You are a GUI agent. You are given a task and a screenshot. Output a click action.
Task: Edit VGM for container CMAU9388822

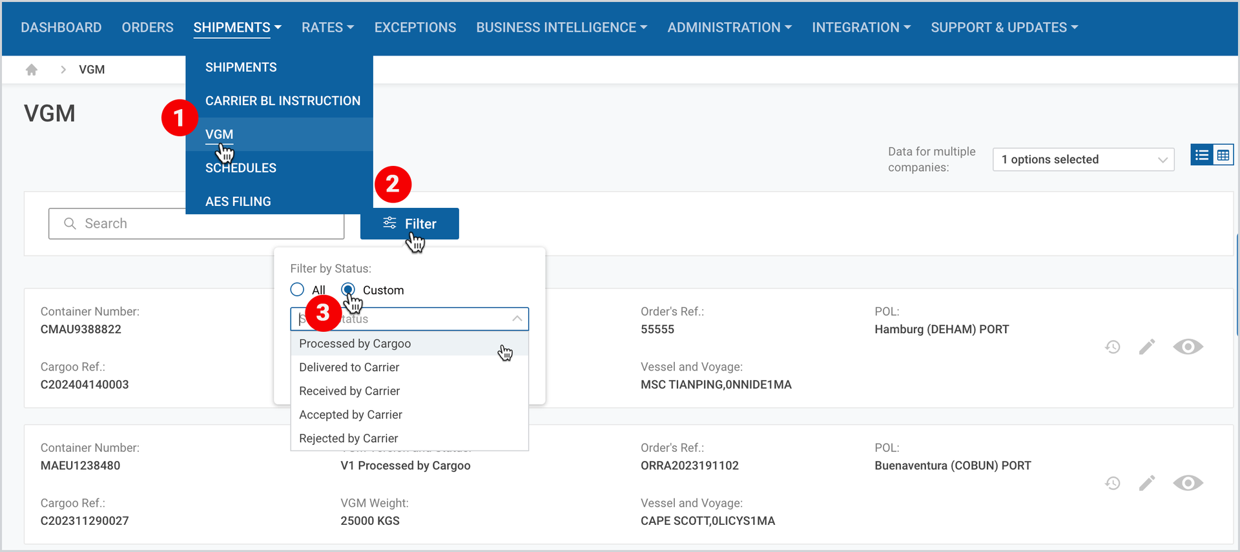(x=1147, y=347)
